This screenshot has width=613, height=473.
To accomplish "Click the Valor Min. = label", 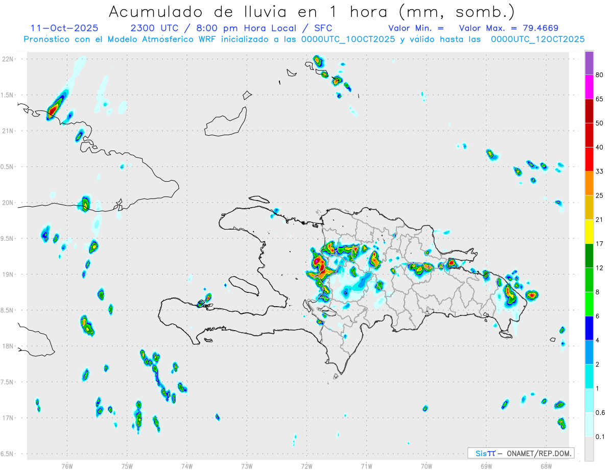I will point(416,28).
